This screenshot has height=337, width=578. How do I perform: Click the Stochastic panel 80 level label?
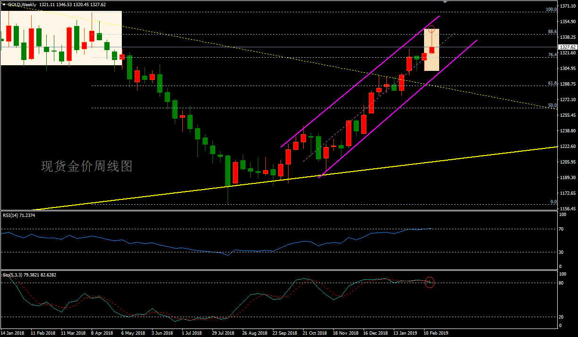(x=561, y=283)
